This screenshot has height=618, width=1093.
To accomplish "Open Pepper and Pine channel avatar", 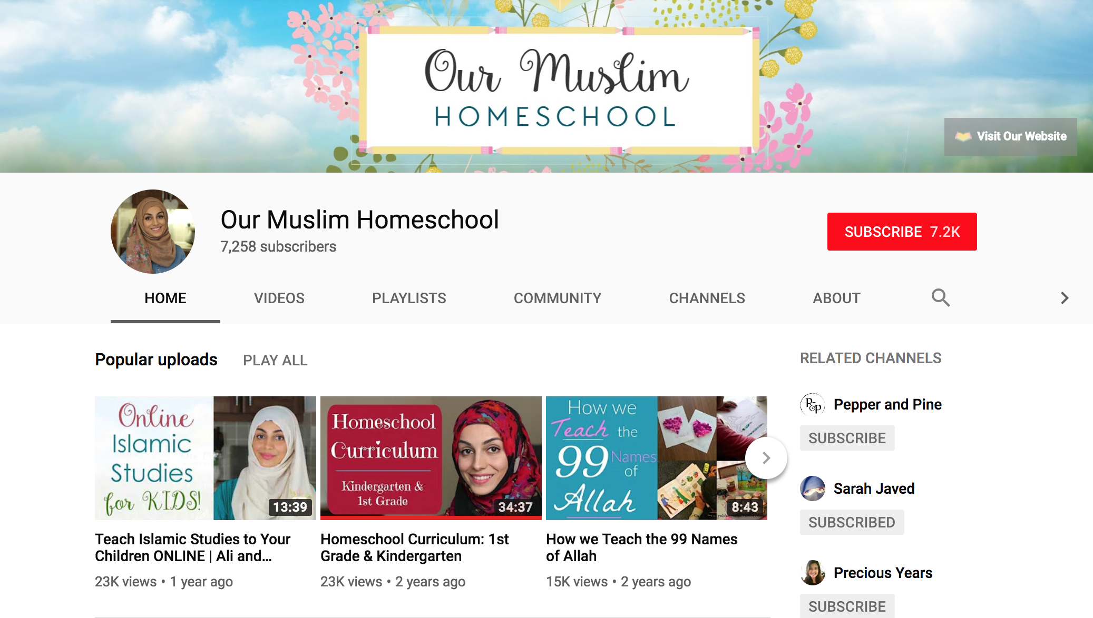I will 813,404.
